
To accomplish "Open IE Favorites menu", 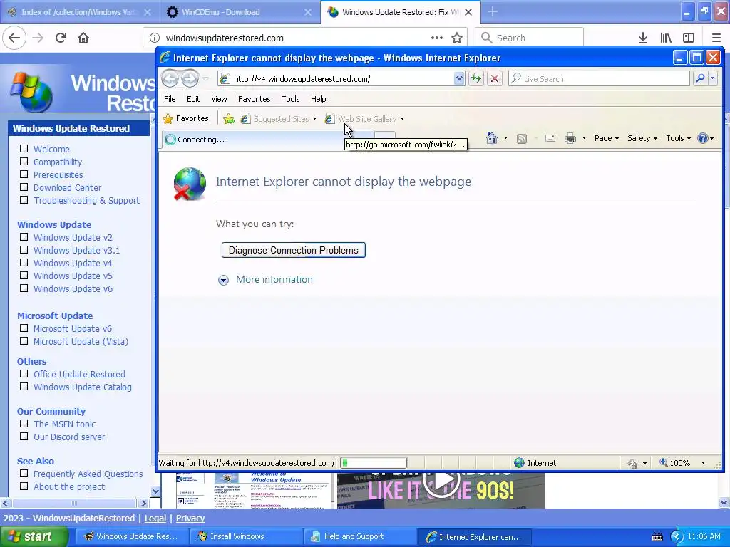I will pyautogui.click(x=255, y=99).
